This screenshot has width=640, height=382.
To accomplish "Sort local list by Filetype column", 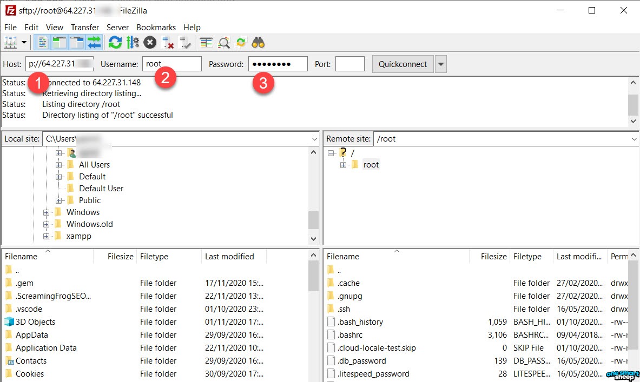I will [x=169, y=257].
